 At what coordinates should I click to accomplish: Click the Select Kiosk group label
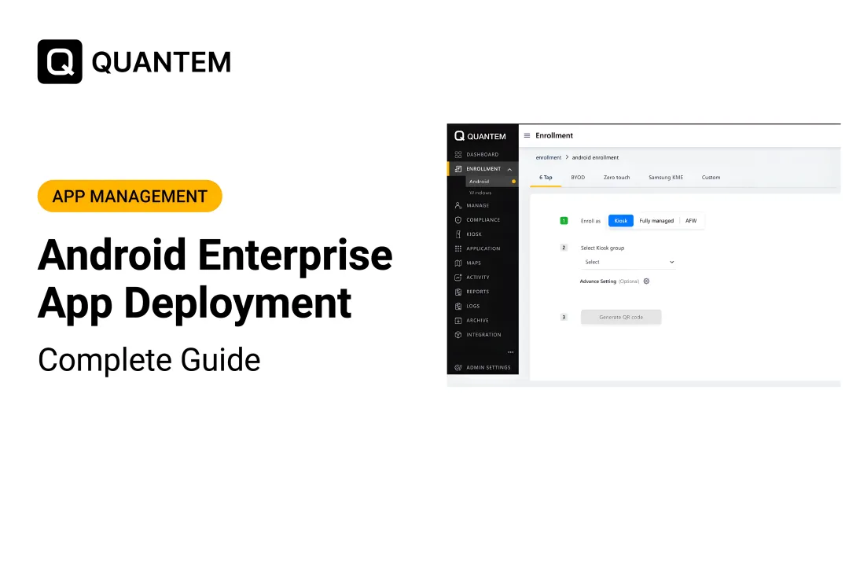(603, 248)
